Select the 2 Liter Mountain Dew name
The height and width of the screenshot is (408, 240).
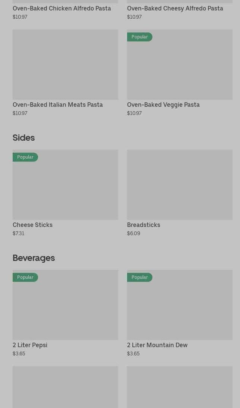click(157, 345)
